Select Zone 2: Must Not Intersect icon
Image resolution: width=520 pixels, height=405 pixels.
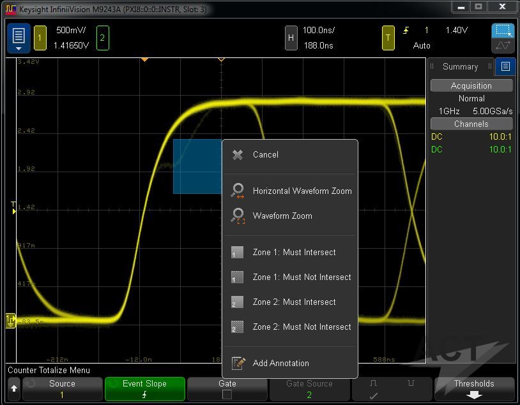(x=237, y=327)
